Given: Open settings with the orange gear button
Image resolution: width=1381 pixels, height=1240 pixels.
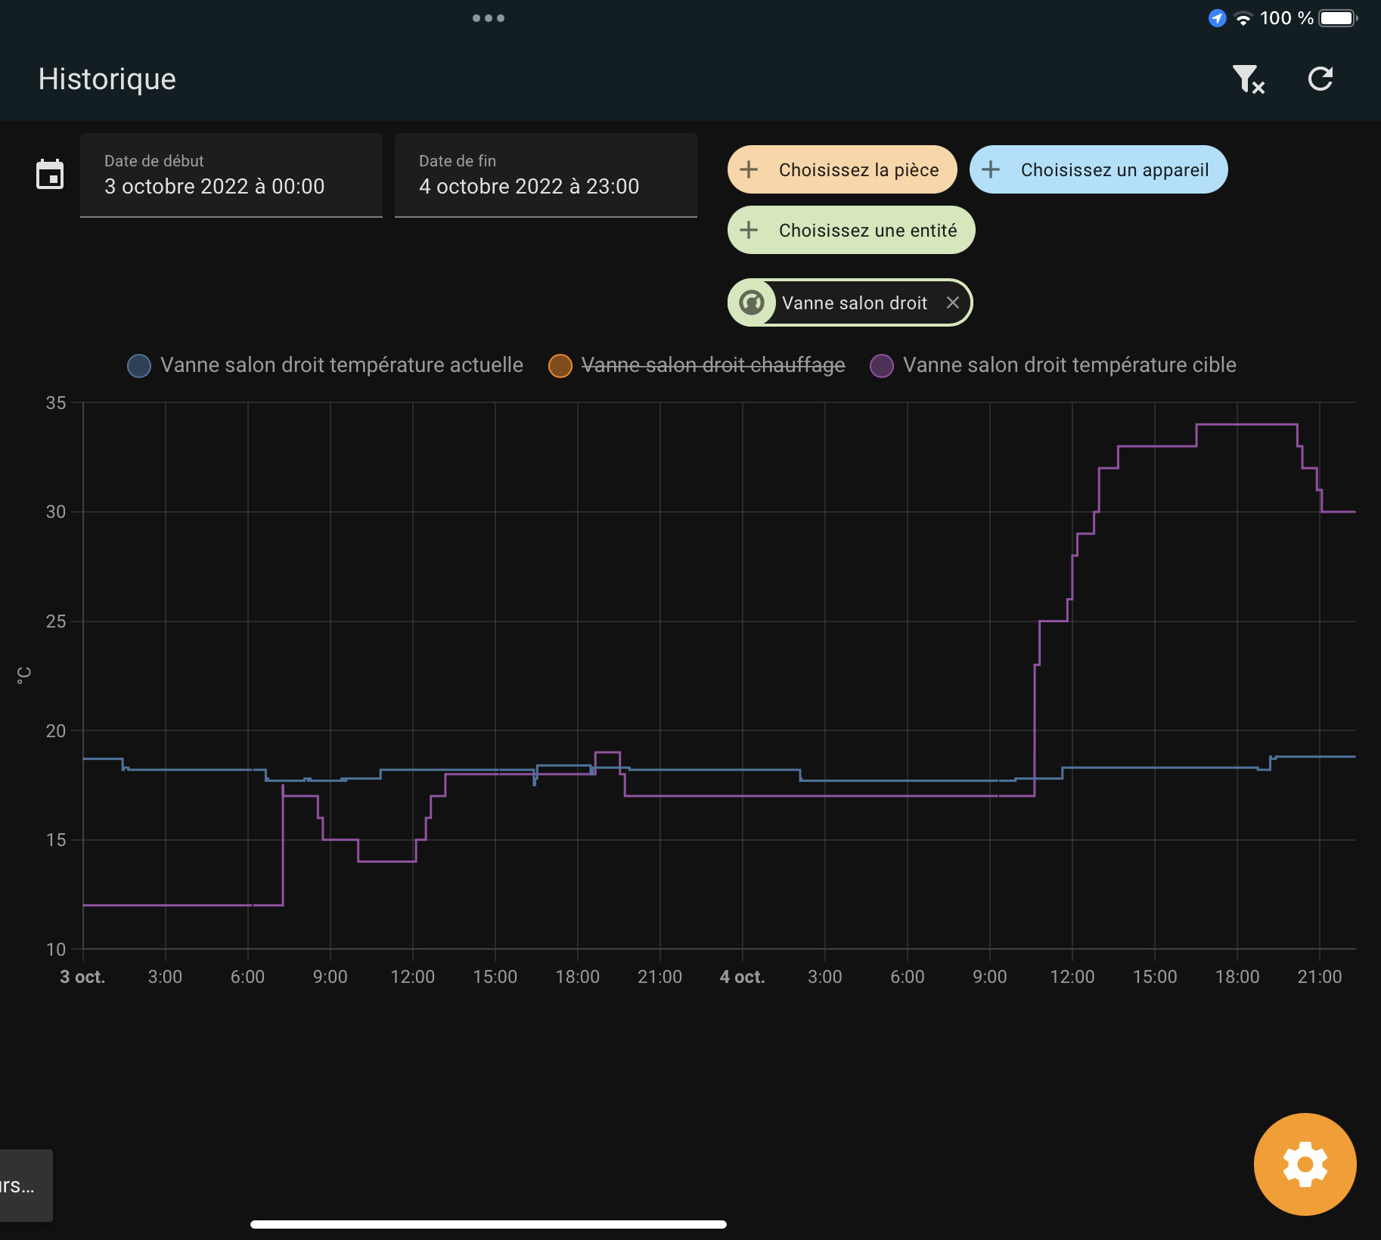Looking at the screenshot, I should [x=1304, y=1164].
